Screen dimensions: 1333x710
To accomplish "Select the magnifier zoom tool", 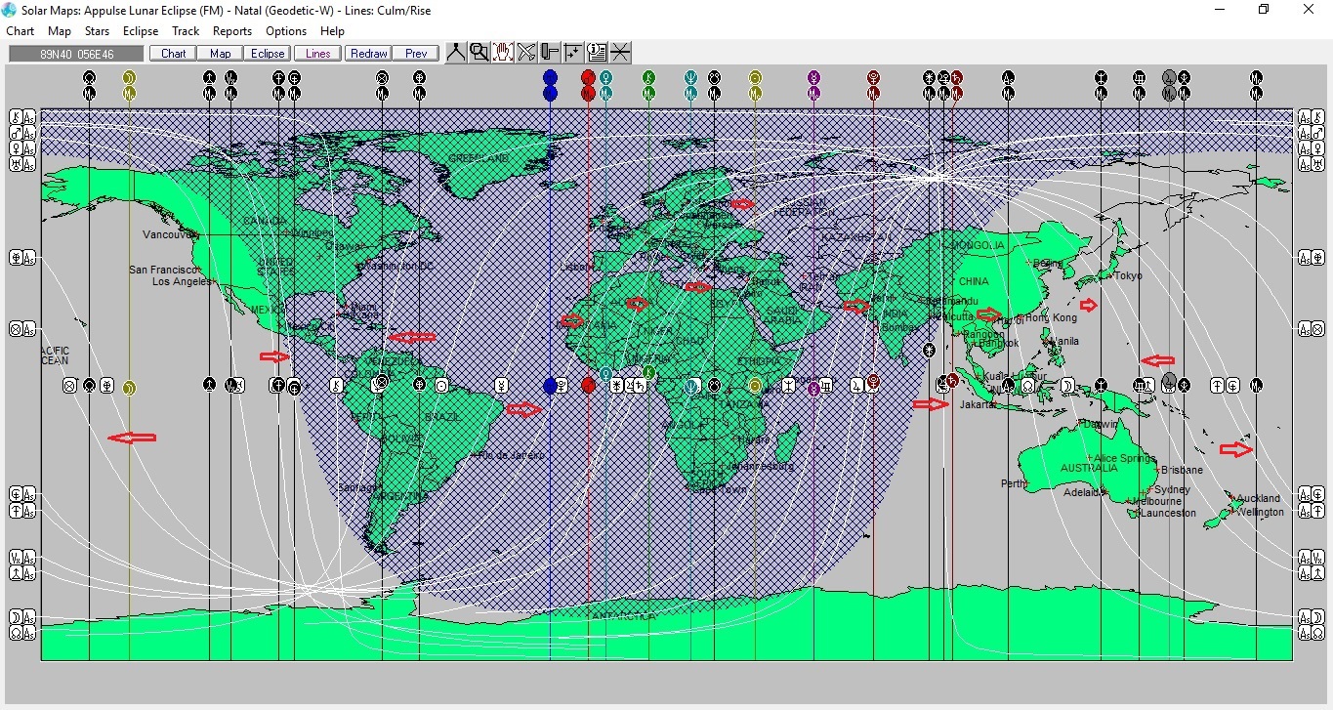I will coord(479,53).
